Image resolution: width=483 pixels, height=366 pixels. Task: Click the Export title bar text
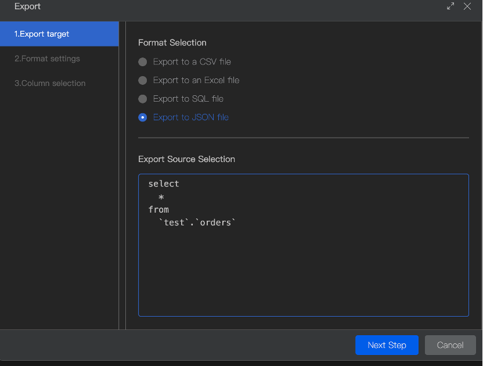(x=27, y=6)
